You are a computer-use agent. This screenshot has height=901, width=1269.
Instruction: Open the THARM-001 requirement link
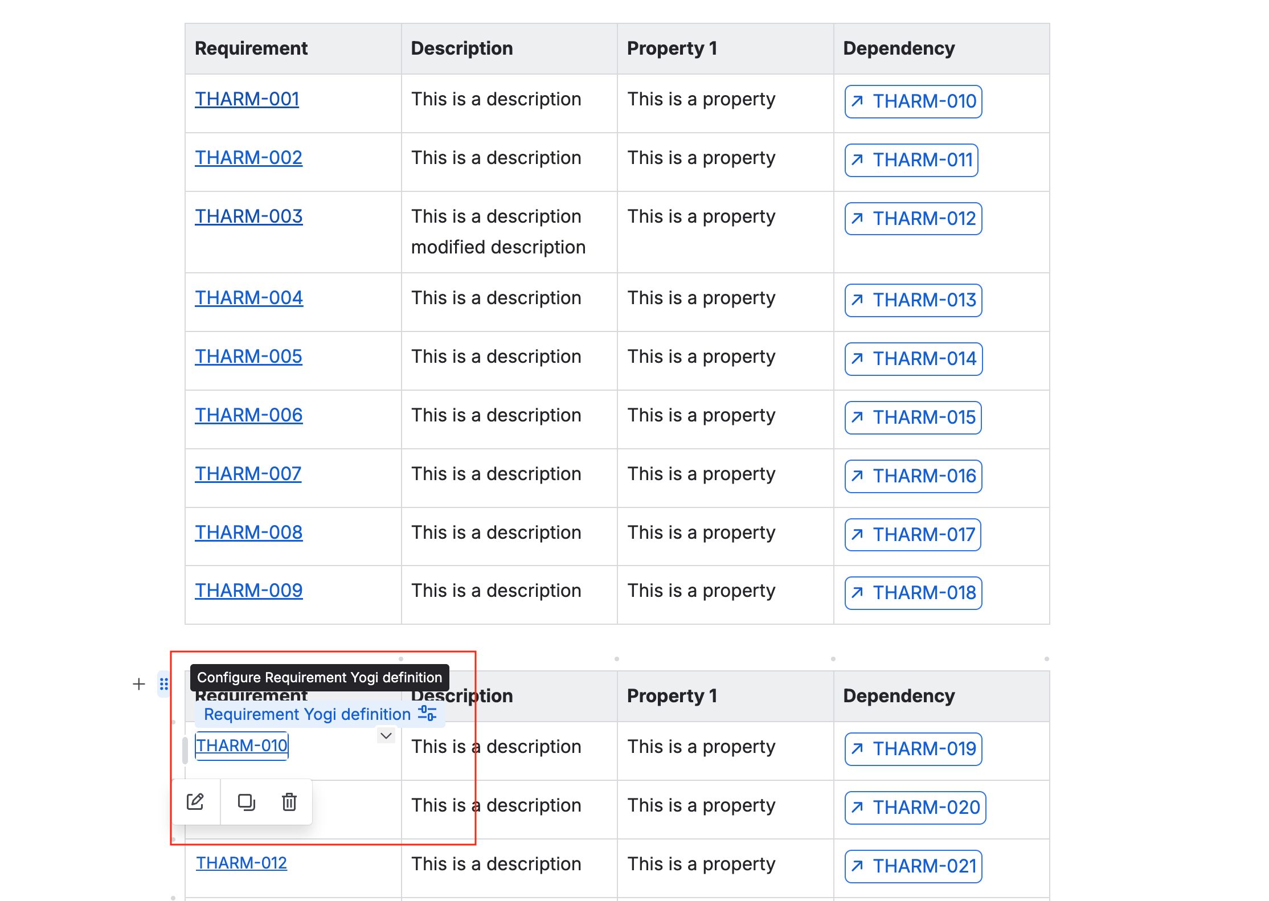[247, 99]
